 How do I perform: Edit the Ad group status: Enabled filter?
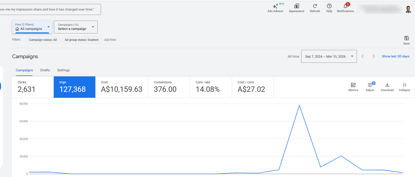tap(81, 40)
